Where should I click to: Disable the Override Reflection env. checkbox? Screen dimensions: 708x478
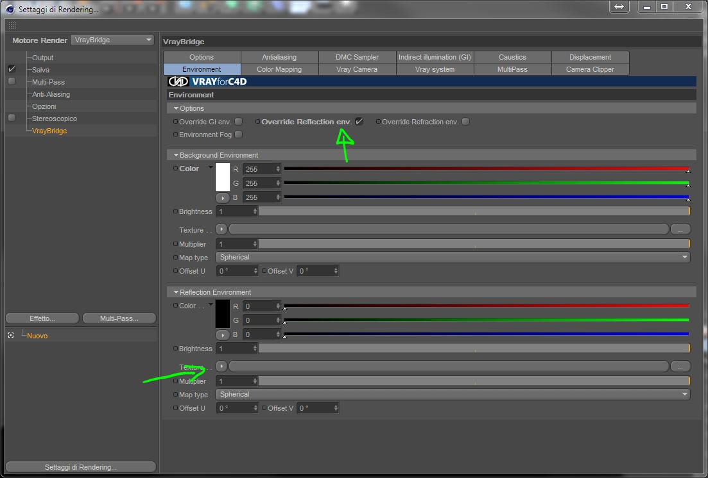pos(359,121)
